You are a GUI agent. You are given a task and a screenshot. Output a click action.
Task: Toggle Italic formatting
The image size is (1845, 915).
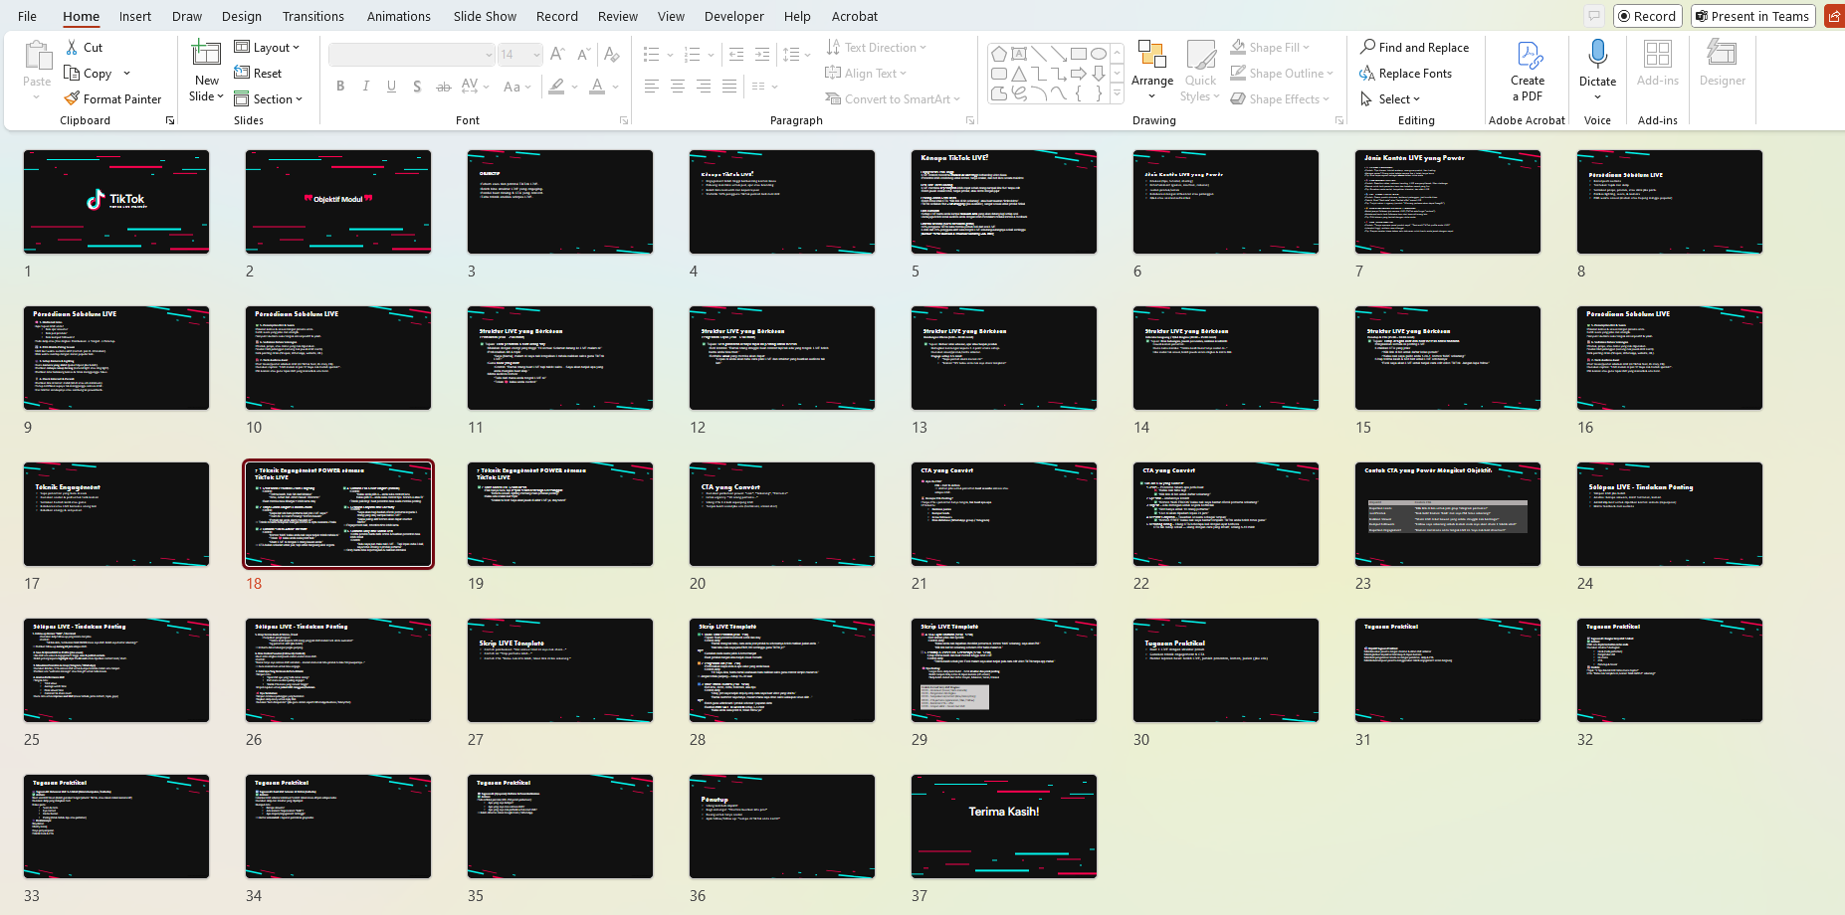(x=366, y=87)
